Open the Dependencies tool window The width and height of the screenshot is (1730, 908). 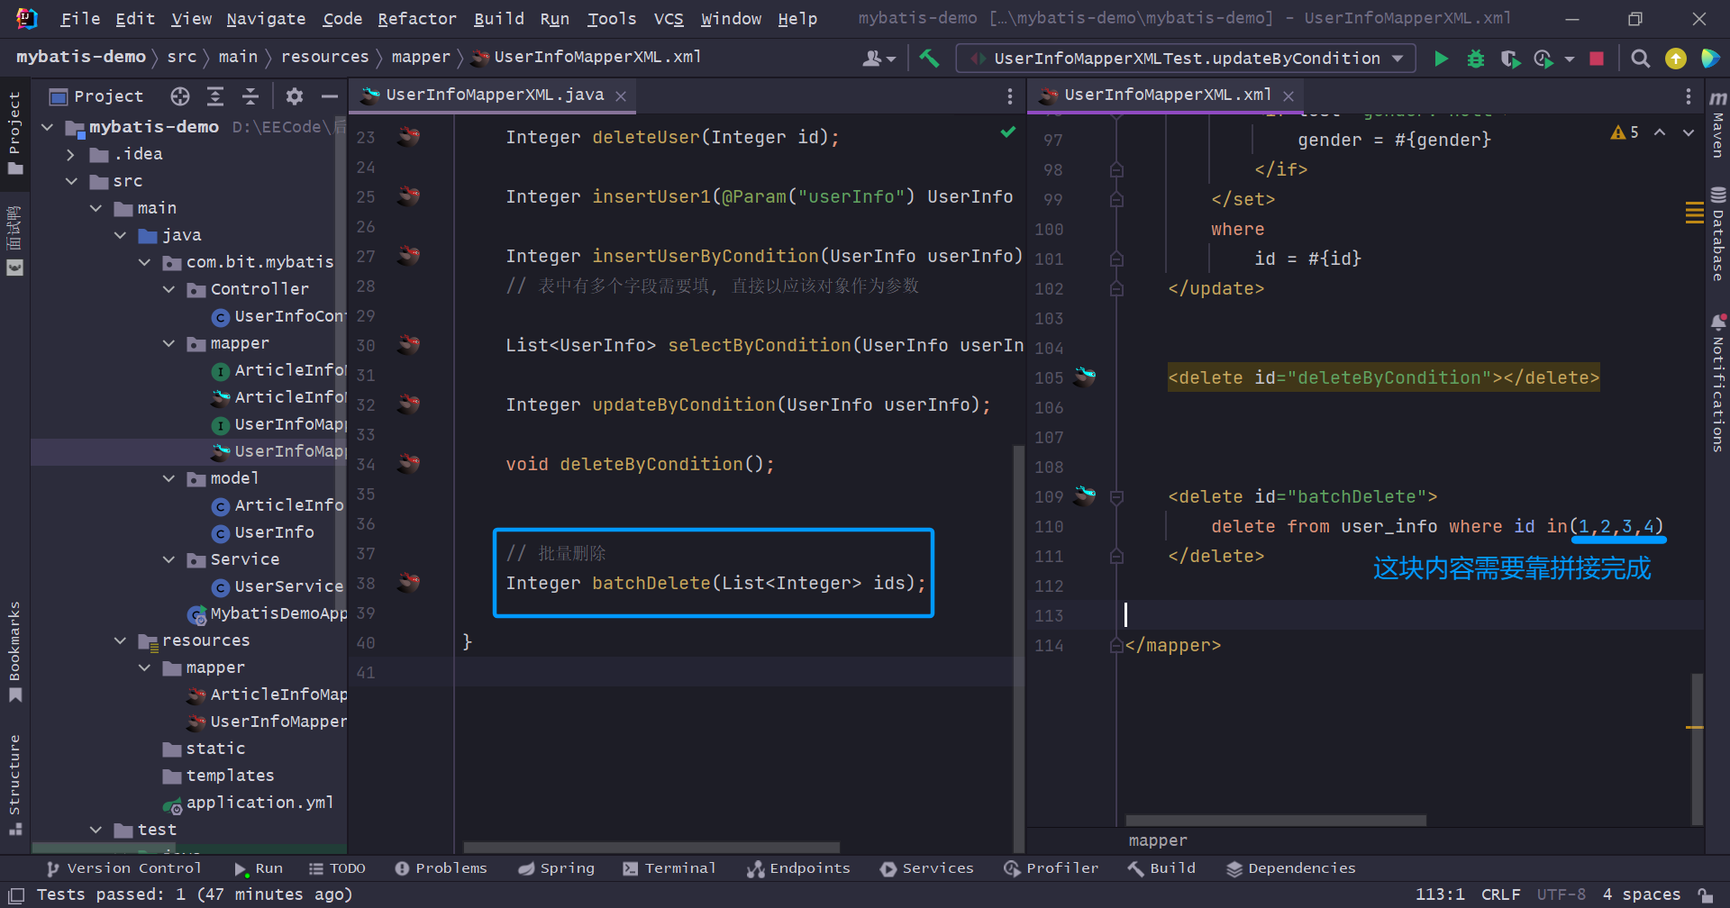point(1290,868)
